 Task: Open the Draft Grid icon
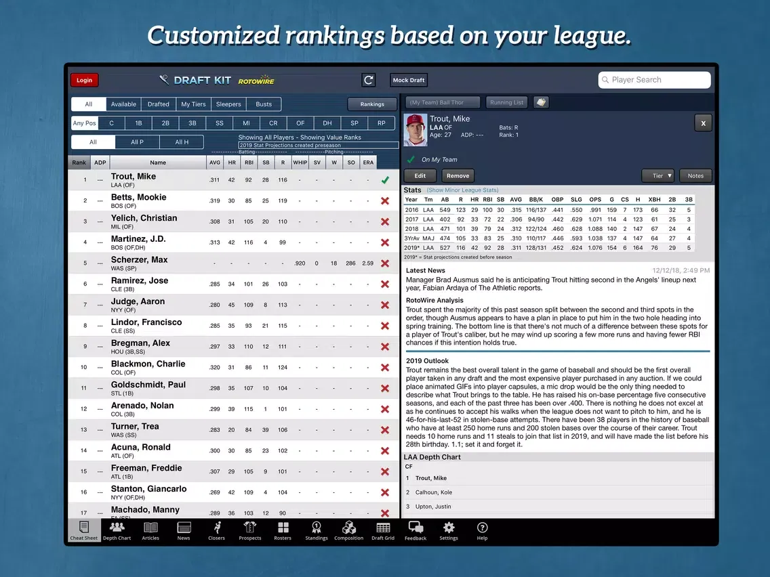(383, 531)
